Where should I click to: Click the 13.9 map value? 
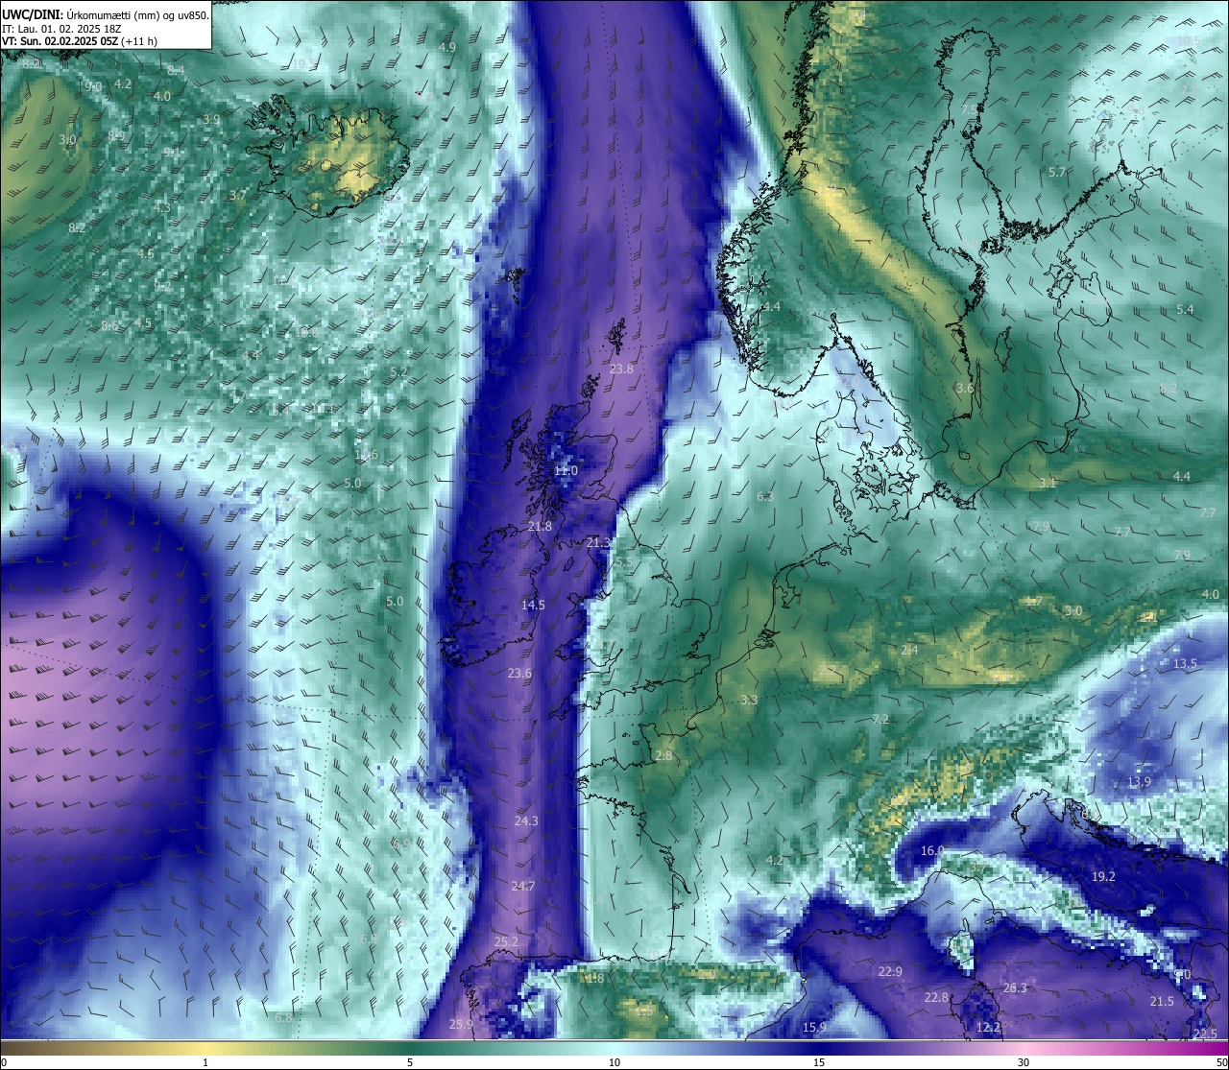pyautogui.click(x=1139, y=782)
